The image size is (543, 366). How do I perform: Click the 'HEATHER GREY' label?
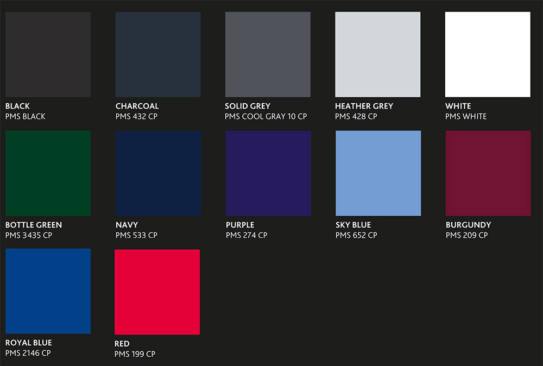[x=364, y=106]
